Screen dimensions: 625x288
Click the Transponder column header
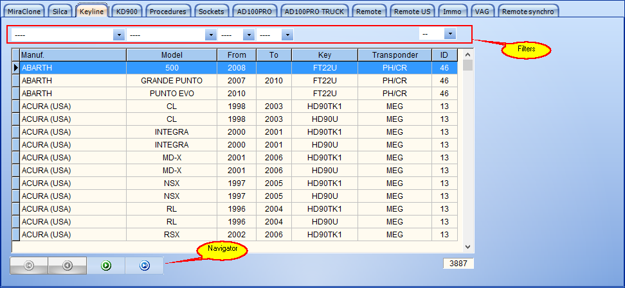(395, 55)
